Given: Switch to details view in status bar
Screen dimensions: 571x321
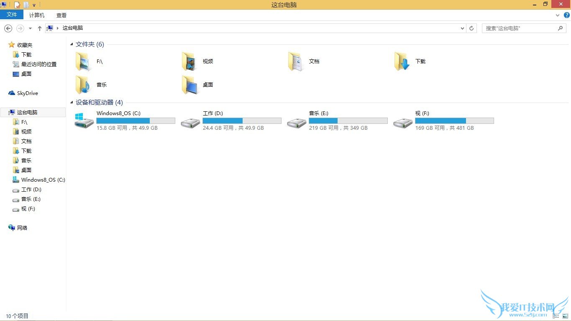Looking at the screenshot, I should pos(556,316).
